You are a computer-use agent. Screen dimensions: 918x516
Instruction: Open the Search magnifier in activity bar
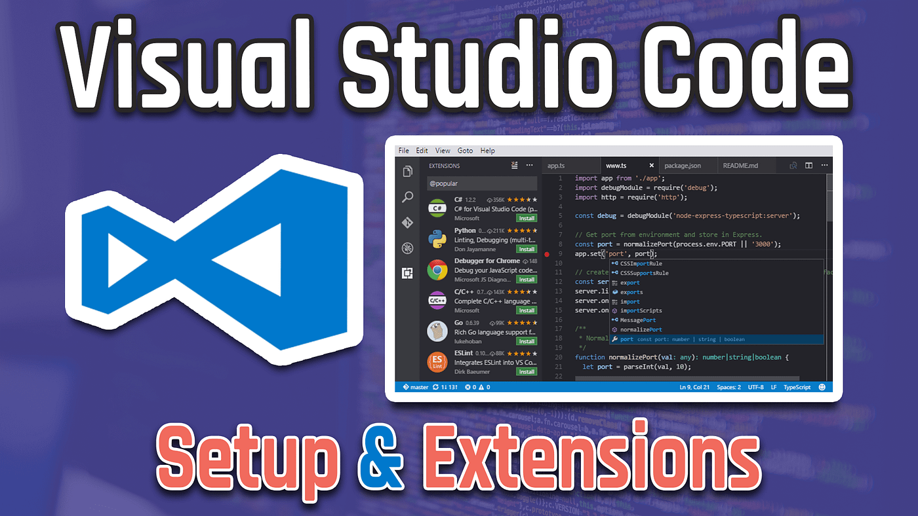(408, 196)
